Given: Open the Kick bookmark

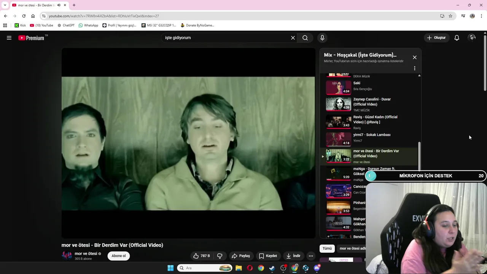Looking at the screenshot, I should click(x=20, y=25).
